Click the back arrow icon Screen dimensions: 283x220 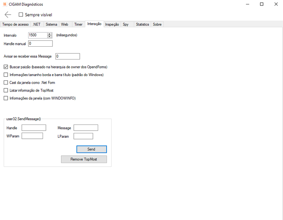(x=8, y=15)
